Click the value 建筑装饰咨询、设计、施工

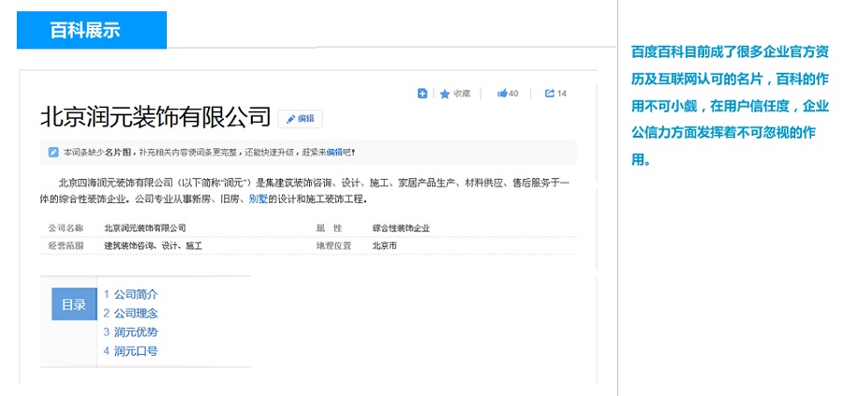click(x=153, y=246)
